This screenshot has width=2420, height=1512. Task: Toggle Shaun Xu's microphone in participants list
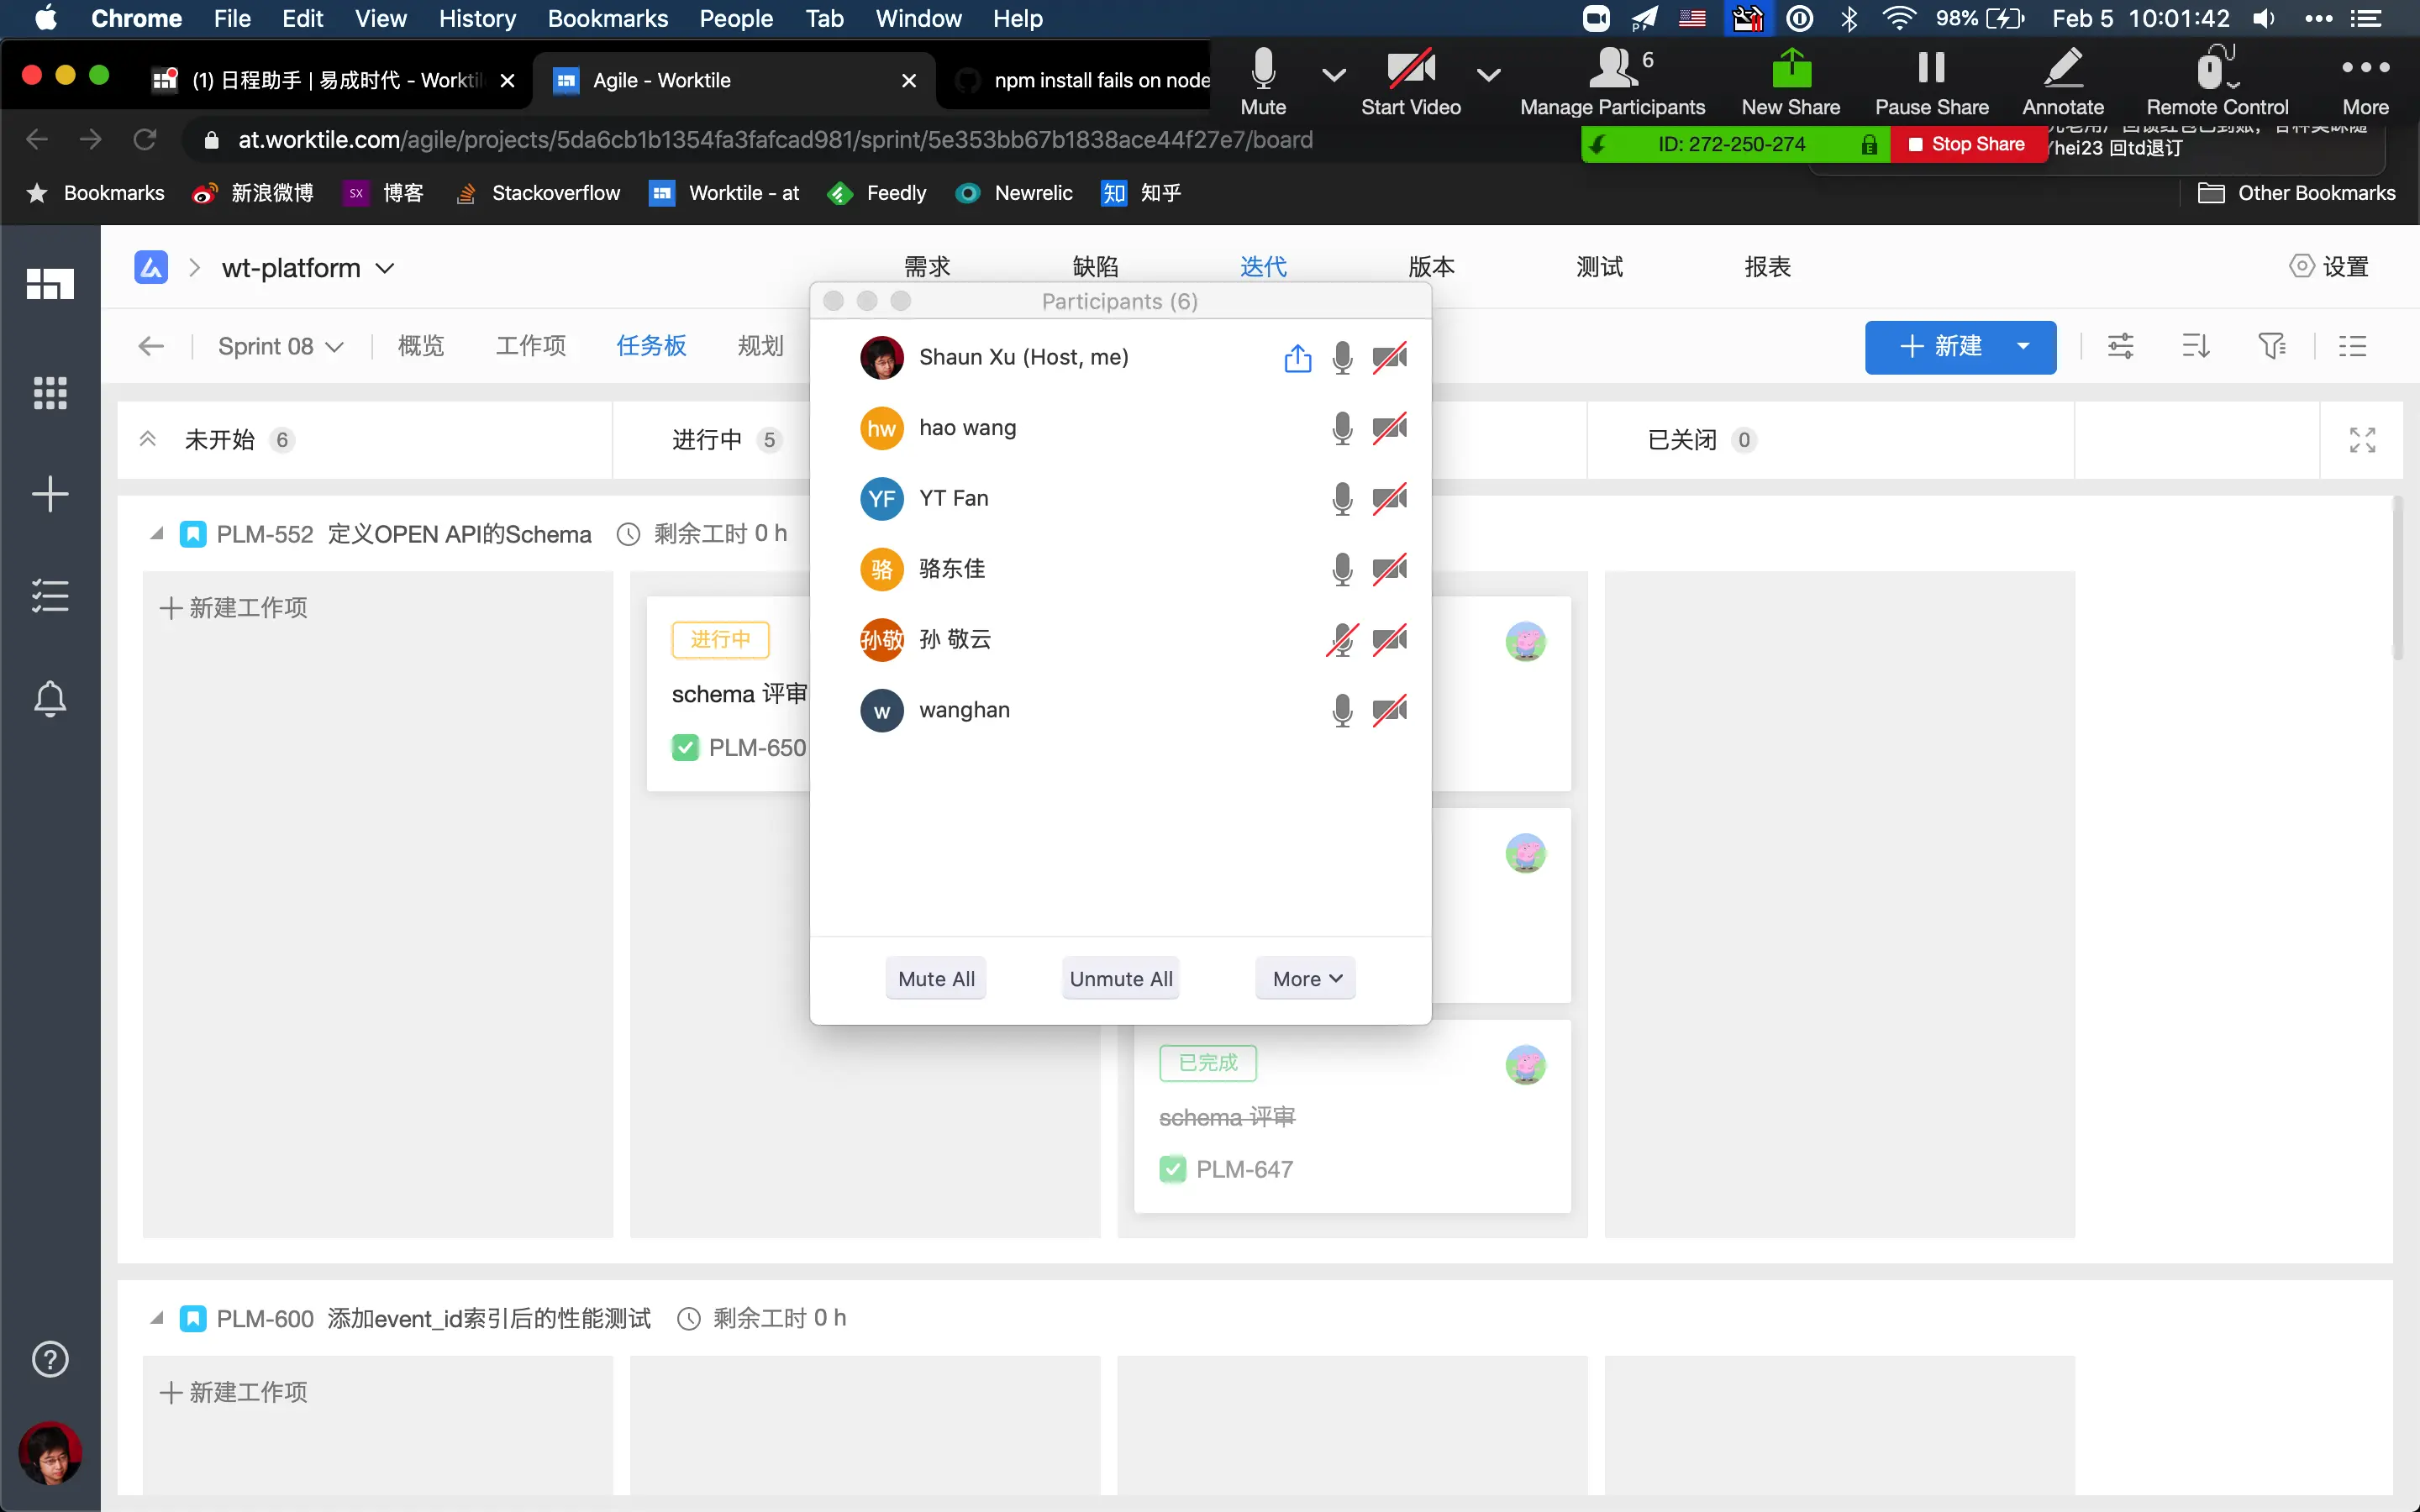pyautogui.click(x=1342, y=358)
